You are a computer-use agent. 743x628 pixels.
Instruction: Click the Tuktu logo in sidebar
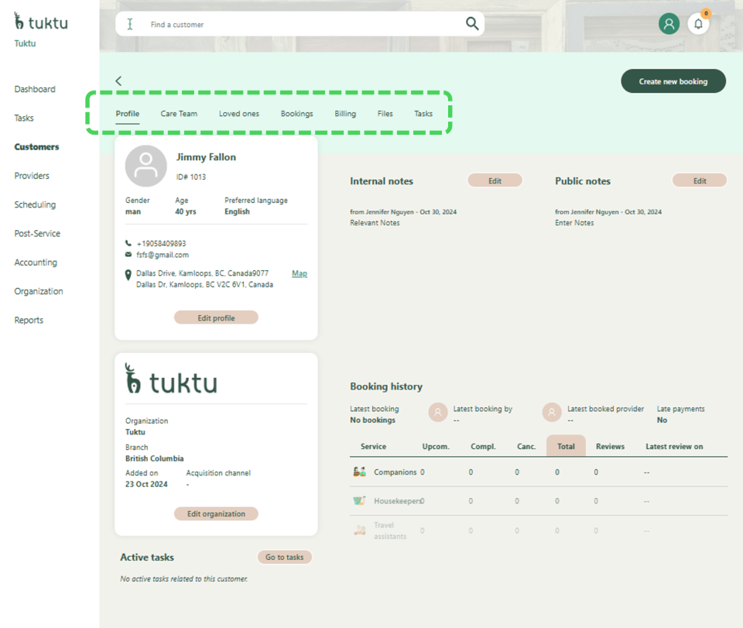click(41, 22)
